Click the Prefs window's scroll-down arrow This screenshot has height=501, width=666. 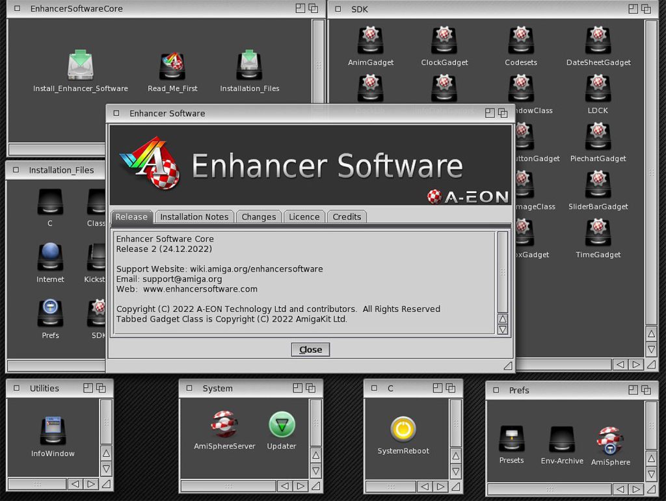[651, 474]
